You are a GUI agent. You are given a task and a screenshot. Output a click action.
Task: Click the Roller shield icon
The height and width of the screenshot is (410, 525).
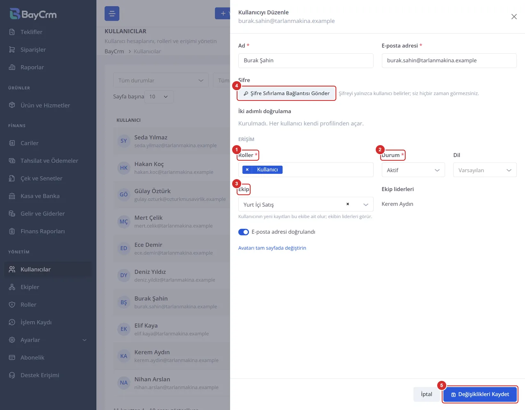(x=12, y=305)
